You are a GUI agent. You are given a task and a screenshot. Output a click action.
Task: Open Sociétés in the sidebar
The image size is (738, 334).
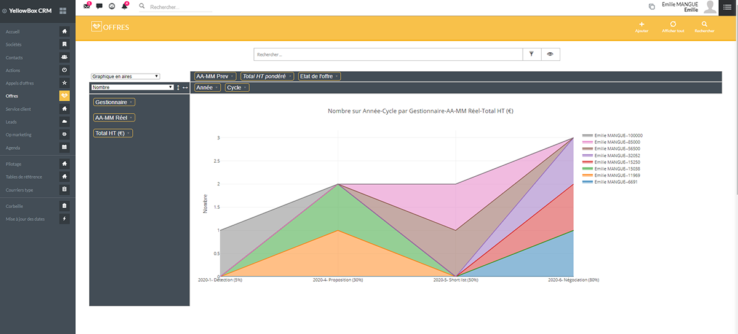(14, 44)
